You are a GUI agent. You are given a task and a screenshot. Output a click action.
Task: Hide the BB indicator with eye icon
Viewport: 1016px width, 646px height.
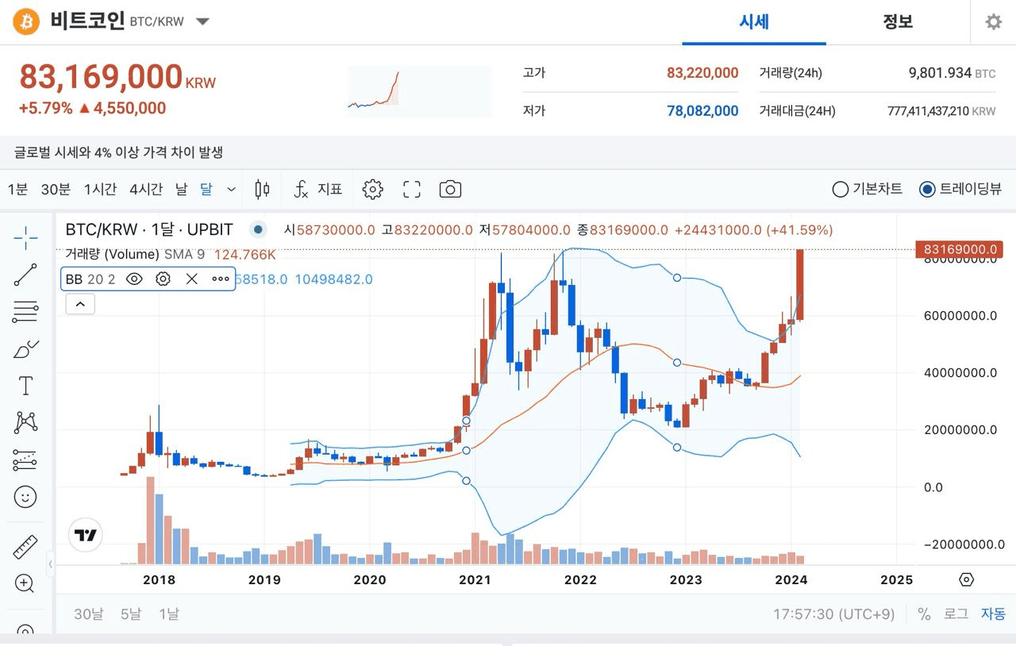[134, 279]
